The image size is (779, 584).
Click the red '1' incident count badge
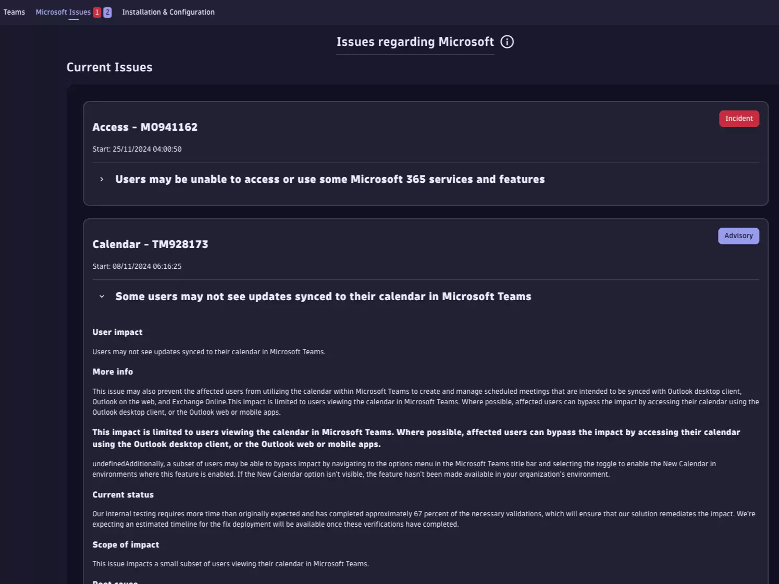tap(96, 11)
